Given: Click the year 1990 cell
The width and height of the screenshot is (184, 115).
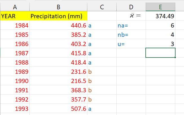Looking at the screenshot, I should pyautogui.click(x=15, y=81).
